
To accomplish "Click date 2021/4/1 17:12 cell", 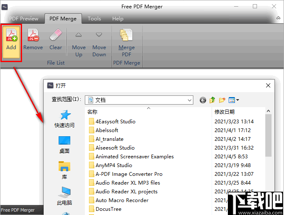I will click(x=232, y=130).
